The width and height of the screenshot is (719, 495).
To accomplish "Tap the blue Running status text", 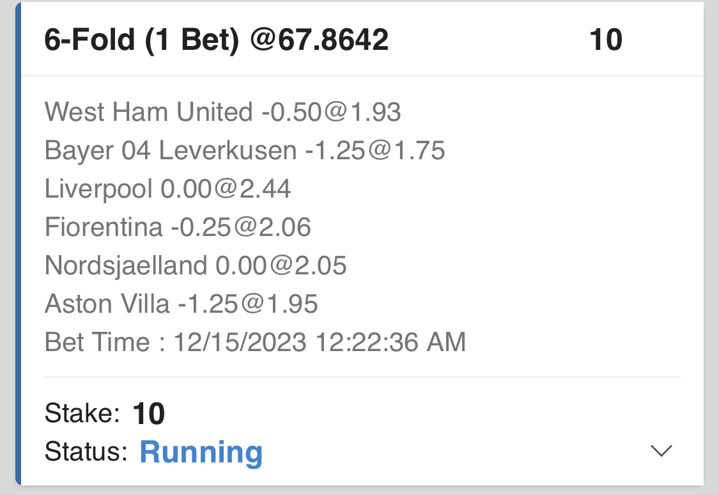I will coord(201,452).
